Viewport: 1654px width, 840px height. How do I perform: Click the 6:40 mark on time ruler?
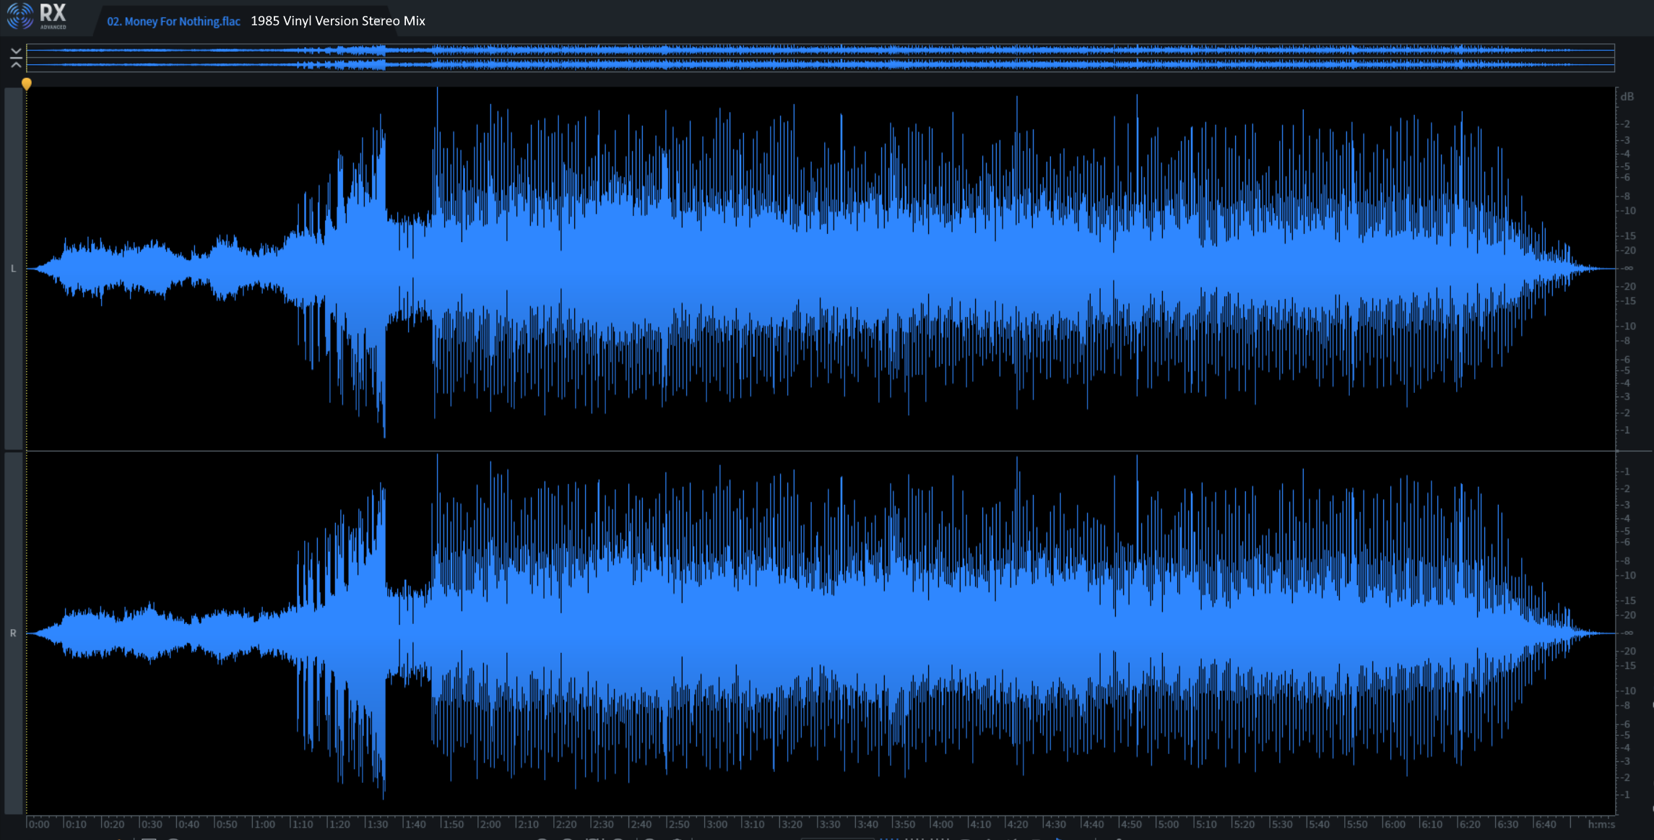point(1545,824)
